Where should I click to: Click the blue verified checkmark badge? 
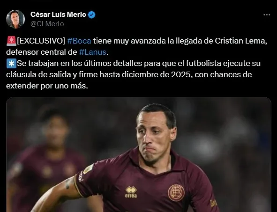click(92, 15)
